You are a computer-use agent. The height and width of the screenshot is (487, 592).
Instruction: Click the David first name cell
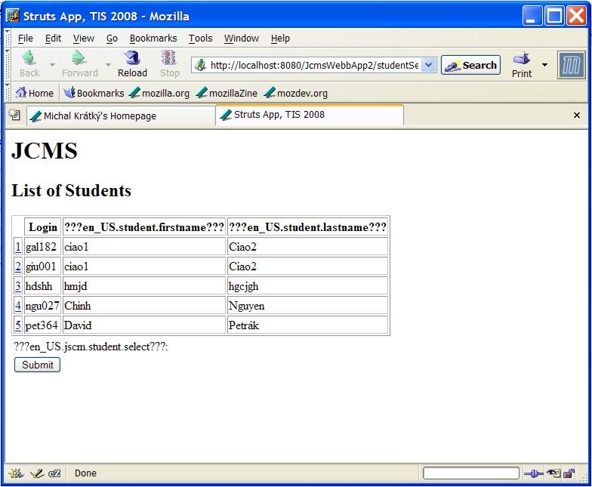click(143, 325)
